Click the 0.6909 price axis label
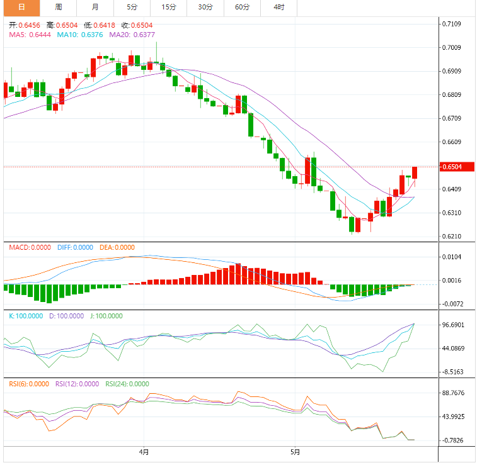482x470 pixels. [452, 71]
